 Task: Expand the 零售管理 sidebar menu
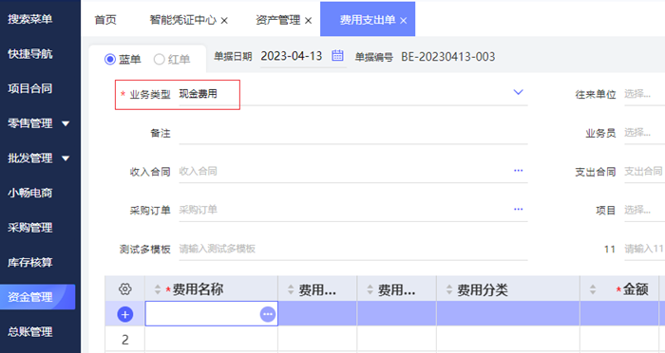[66, 123]
